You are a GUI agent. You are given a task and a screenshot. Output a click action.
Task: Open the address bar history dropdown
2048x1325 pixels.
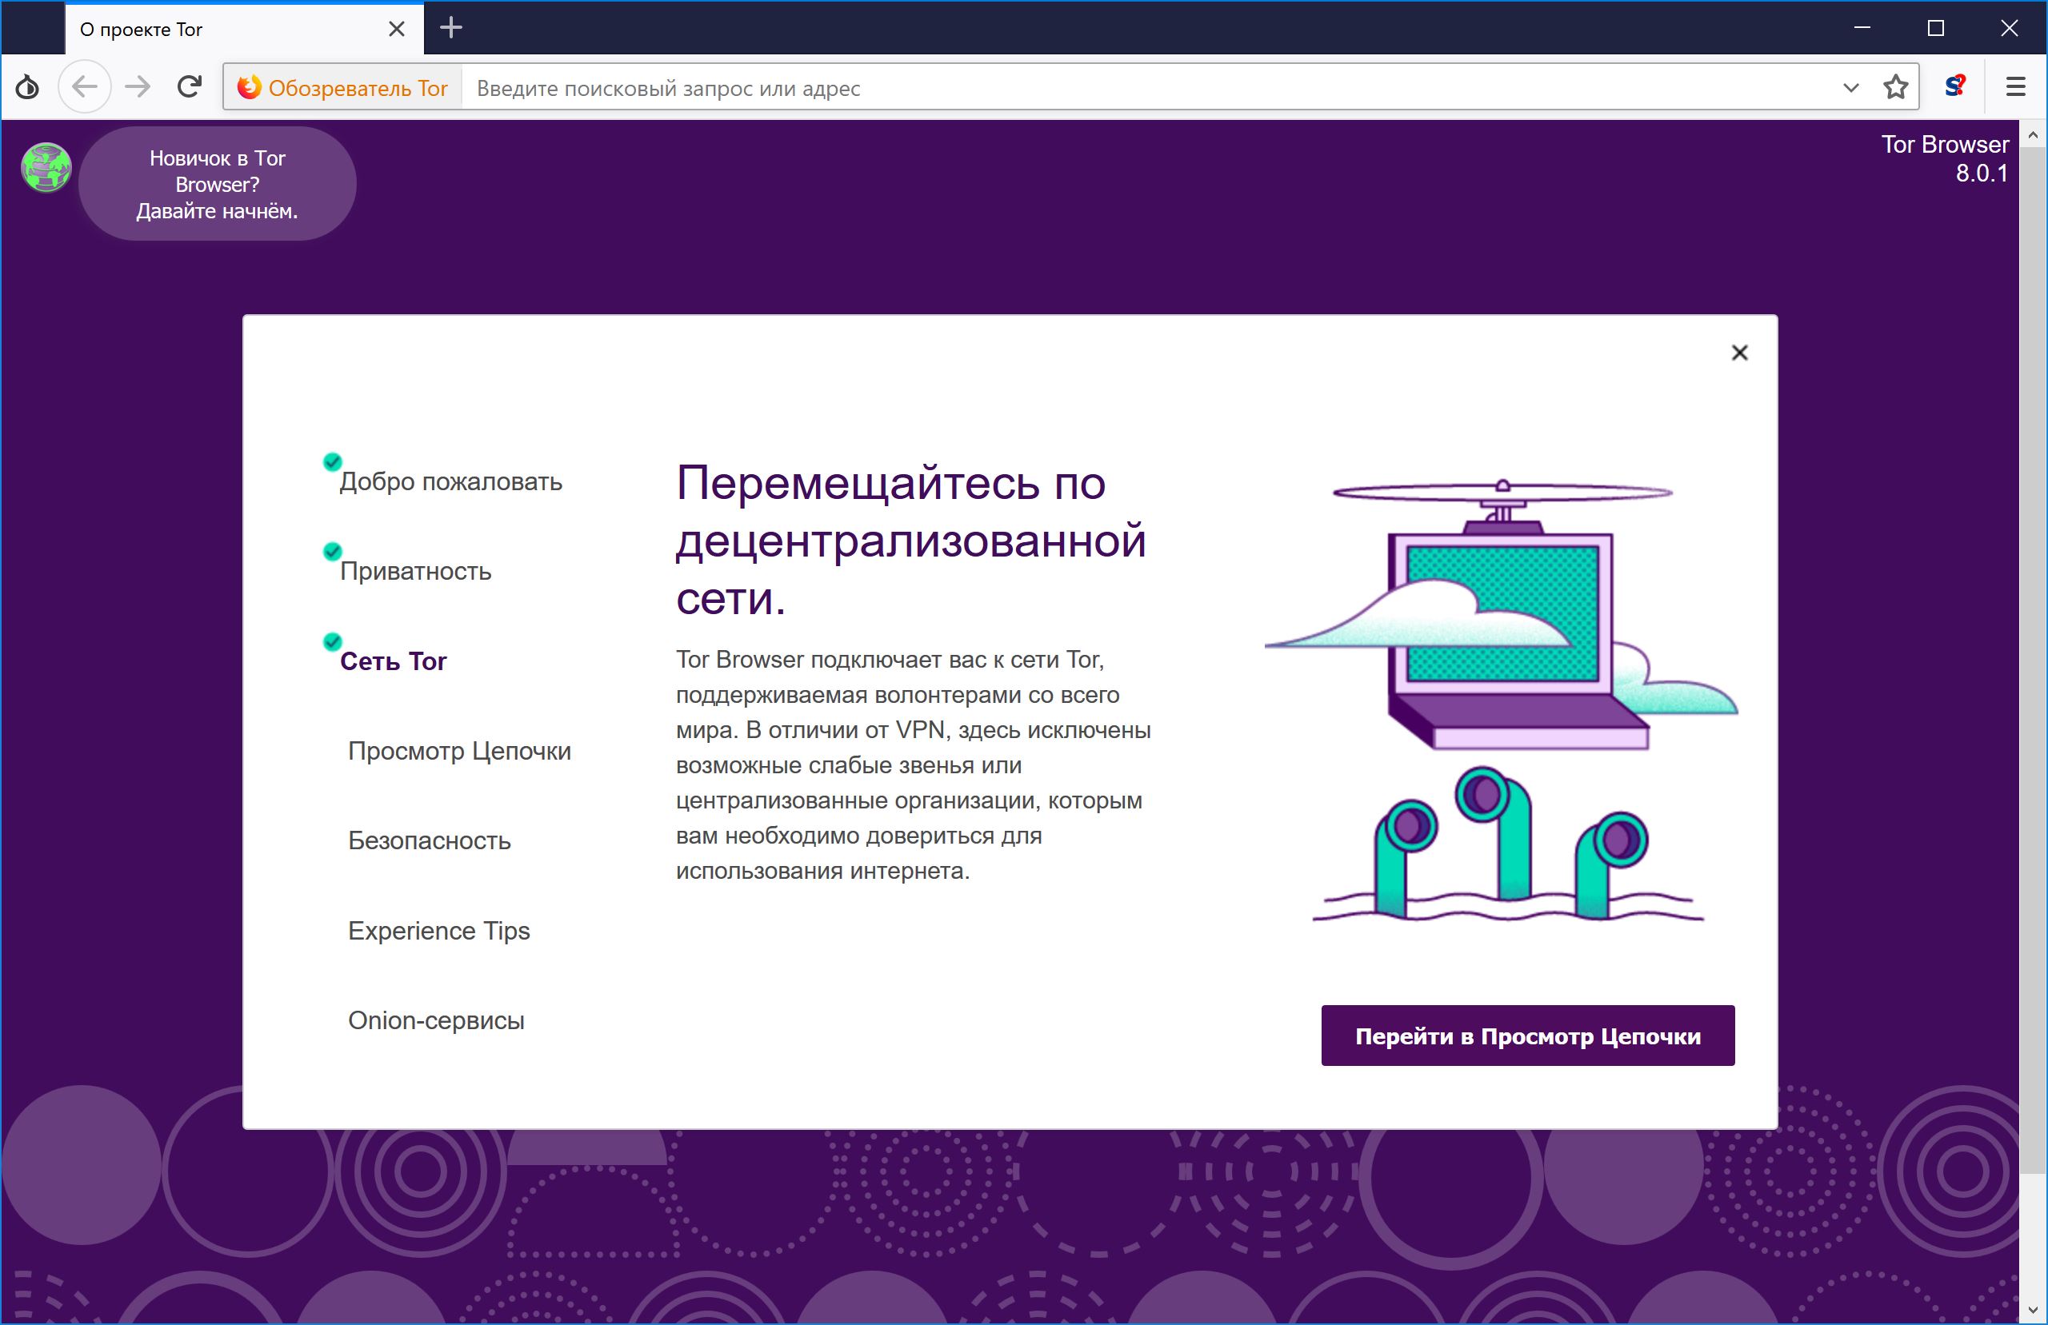pyautogui.click(x=1851, y=88)
